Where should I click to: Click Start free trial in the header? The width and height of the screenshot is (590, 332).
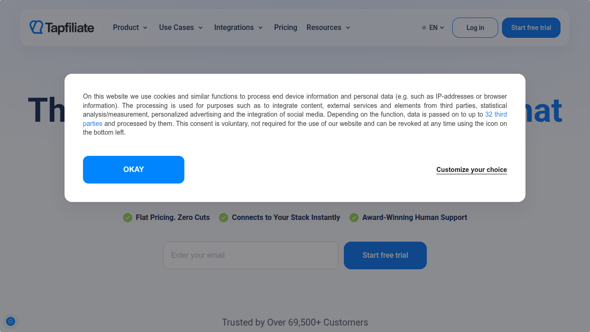click(x=531, y=28)
